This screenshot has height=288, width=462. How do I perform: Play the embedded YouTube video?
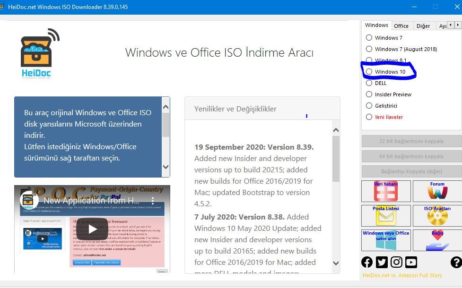(92, 229)
